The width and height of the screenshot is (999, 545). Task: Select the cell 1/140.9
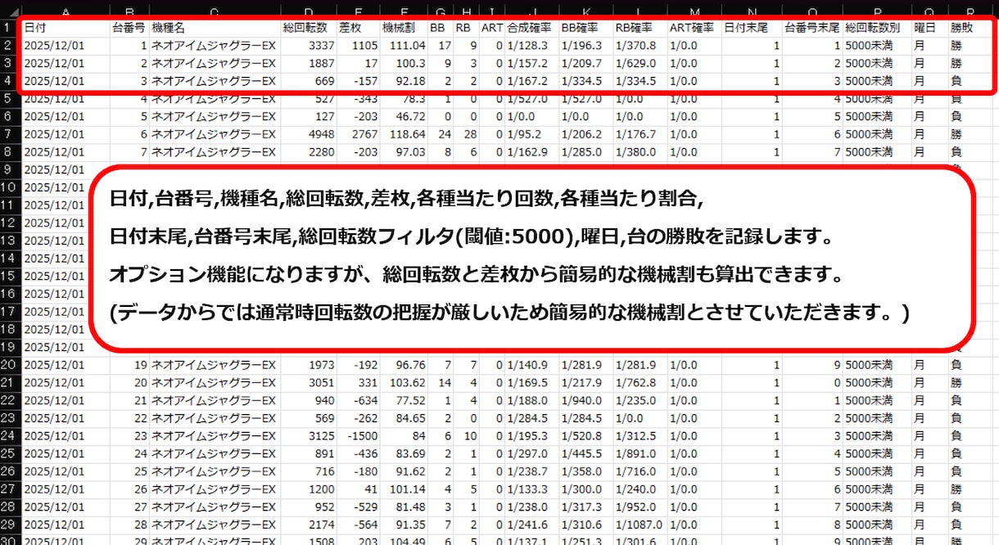click(x=531, y=364)
